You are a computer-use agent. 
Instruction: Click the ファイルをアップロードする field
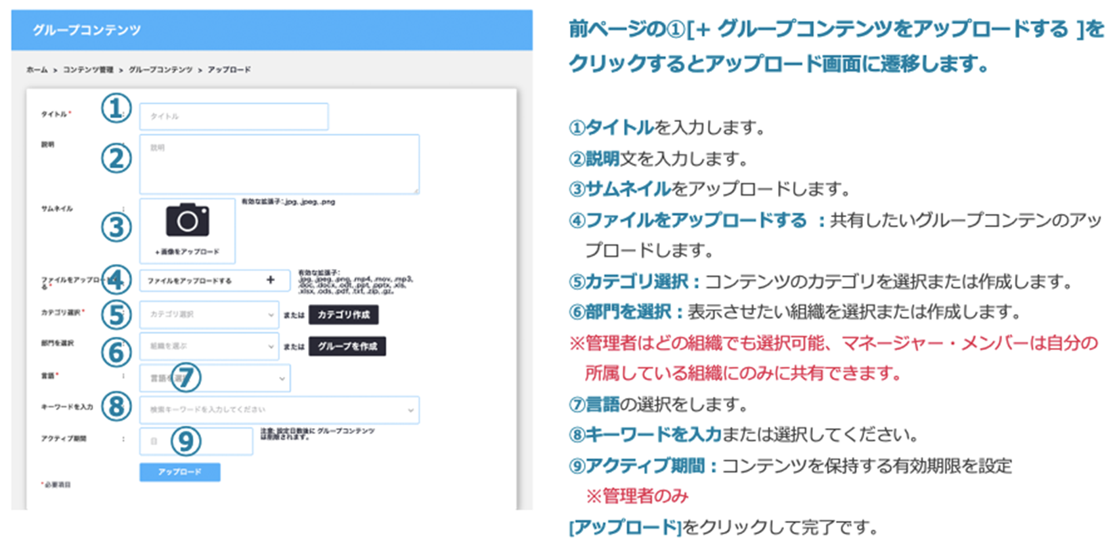pos(215,280)
